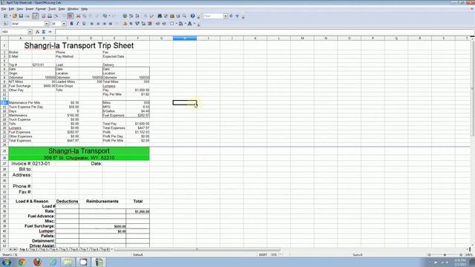Open the File menu
Image resolution: width=475 pixels, height=267 pixels.
(x=4, y=9)
